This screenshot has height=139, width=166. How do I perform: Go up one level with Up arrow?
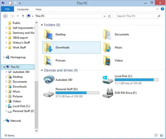coord(23,16)
